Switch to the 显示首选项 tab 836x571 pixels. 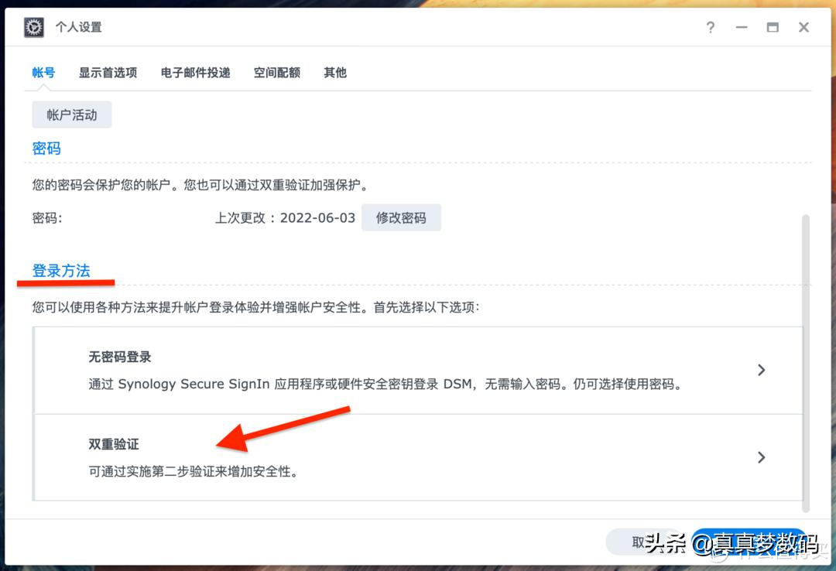click(x=108, y=72)
